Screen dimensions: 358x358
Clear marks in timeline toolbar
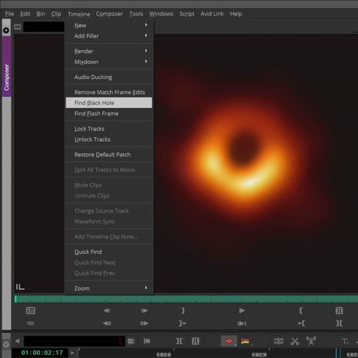(179, 341)
